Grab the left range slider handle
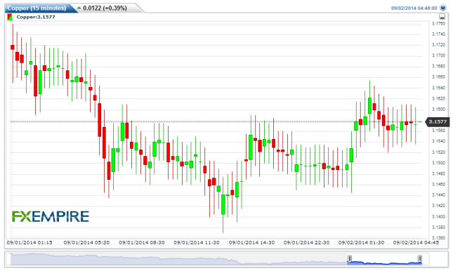This screenshot has height=271, width=453. [x=350, y=258]
